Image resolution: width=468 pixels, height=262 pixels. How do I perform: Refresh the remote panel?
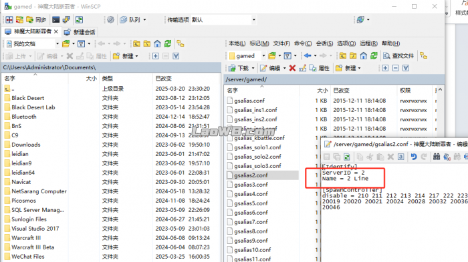point(374,56)
